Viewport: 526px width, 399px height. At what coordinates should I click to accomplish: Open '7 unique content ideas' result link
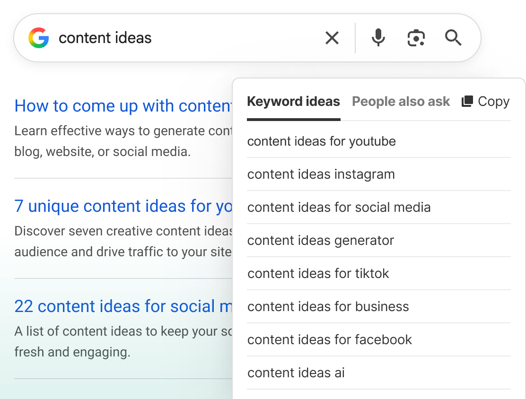pyautogui.click(x=123, y=206)
